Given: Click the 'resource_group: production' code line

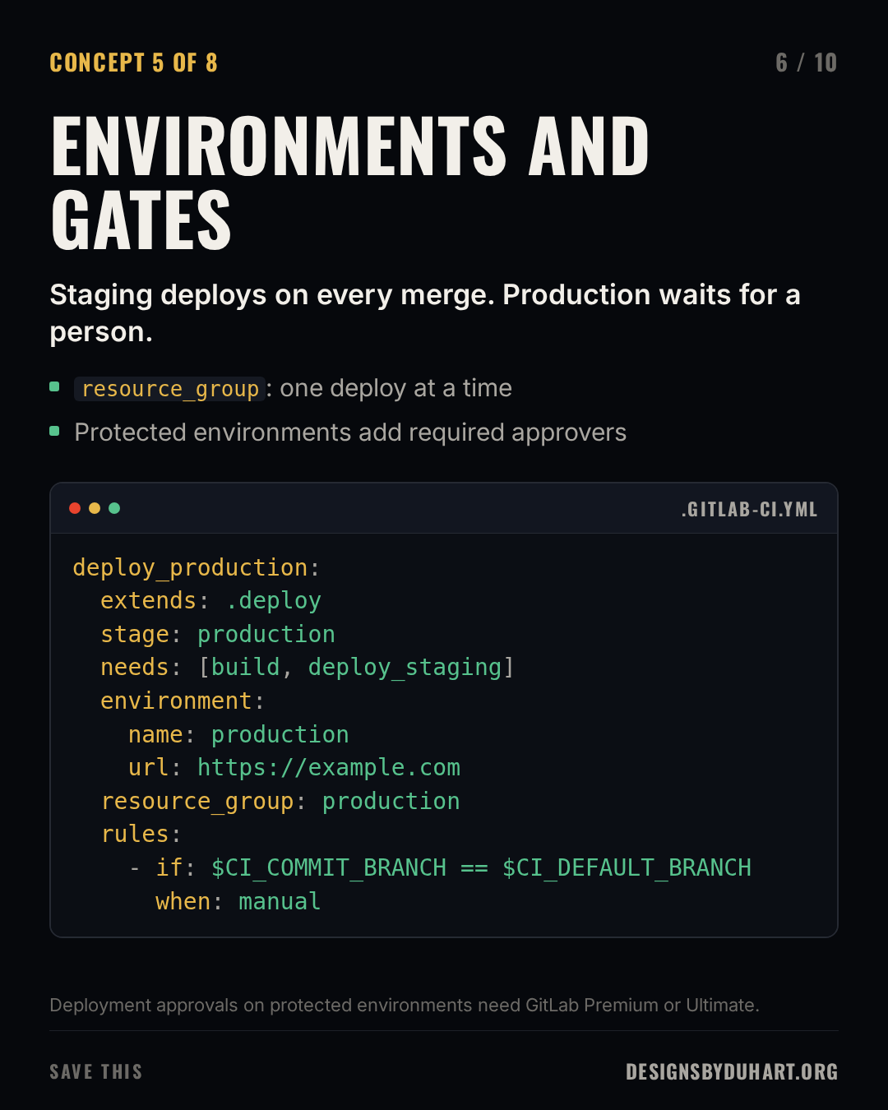Looking at the screenshot, I should (x=280, y=801).
